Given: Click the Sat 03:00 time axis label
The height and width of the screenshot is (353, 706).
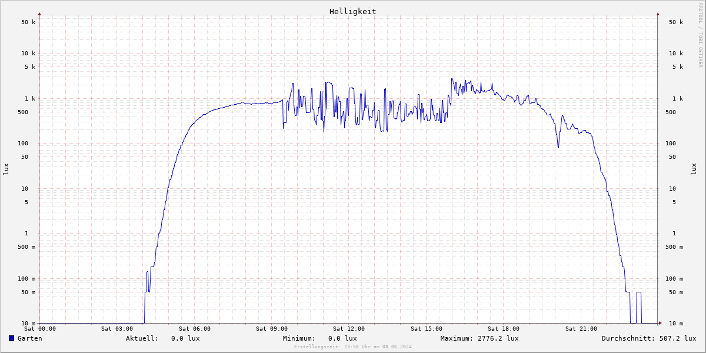Looking at the screenshot, I should tap(117, 329).
